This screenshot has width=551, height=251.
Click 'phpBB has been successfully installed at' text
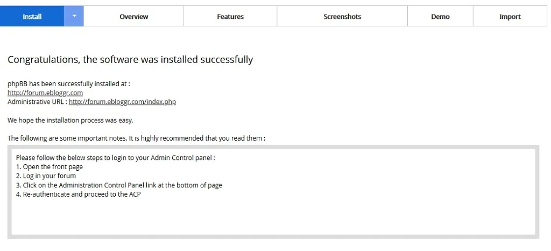point(69,83)
